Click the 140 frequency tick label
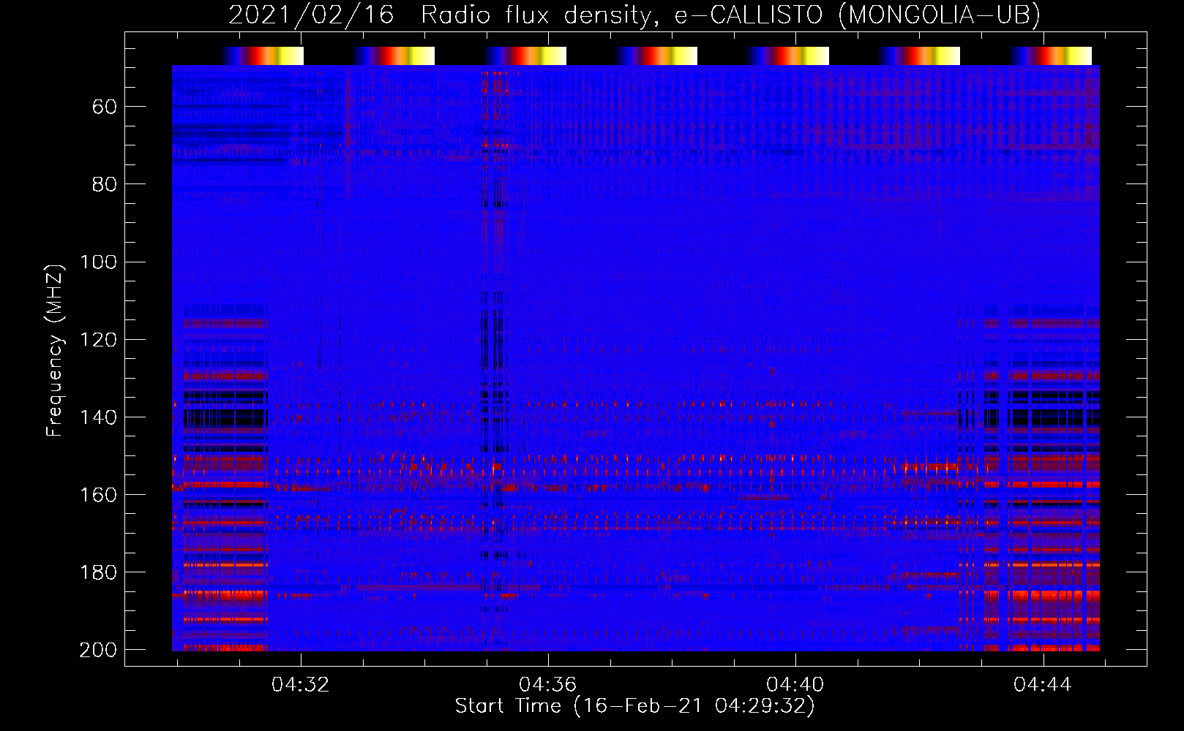The width and height of the screenshot is (1184, 731). coord(99,417)
